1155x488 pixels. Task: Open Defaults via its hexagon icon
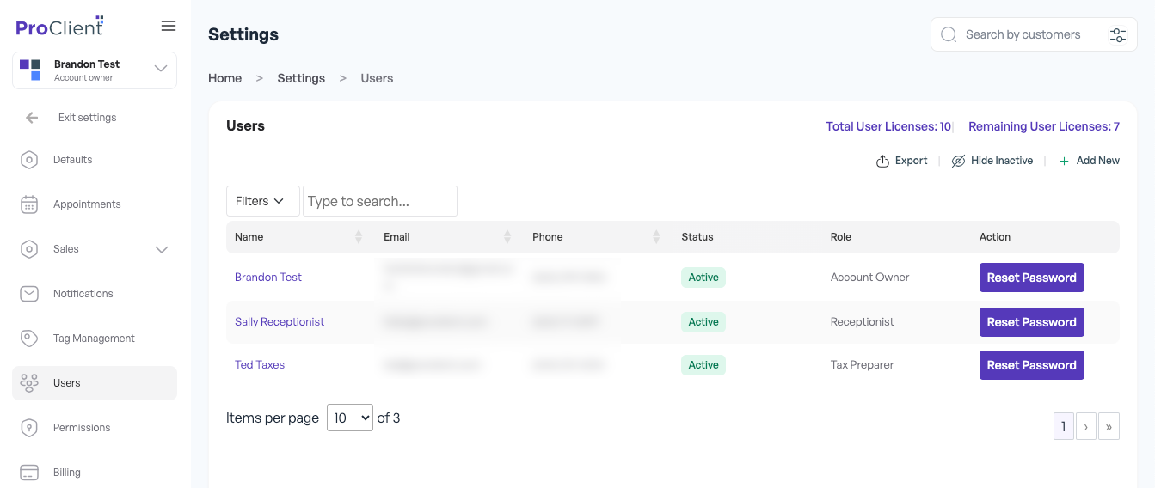(29, 160)
